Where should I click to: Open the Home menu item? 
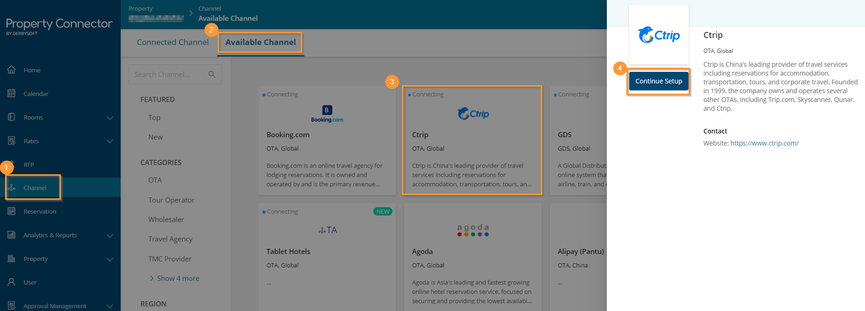(x=32, y=70)
